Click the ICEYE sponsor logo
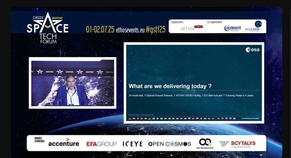291x158 pixels. 132,144
